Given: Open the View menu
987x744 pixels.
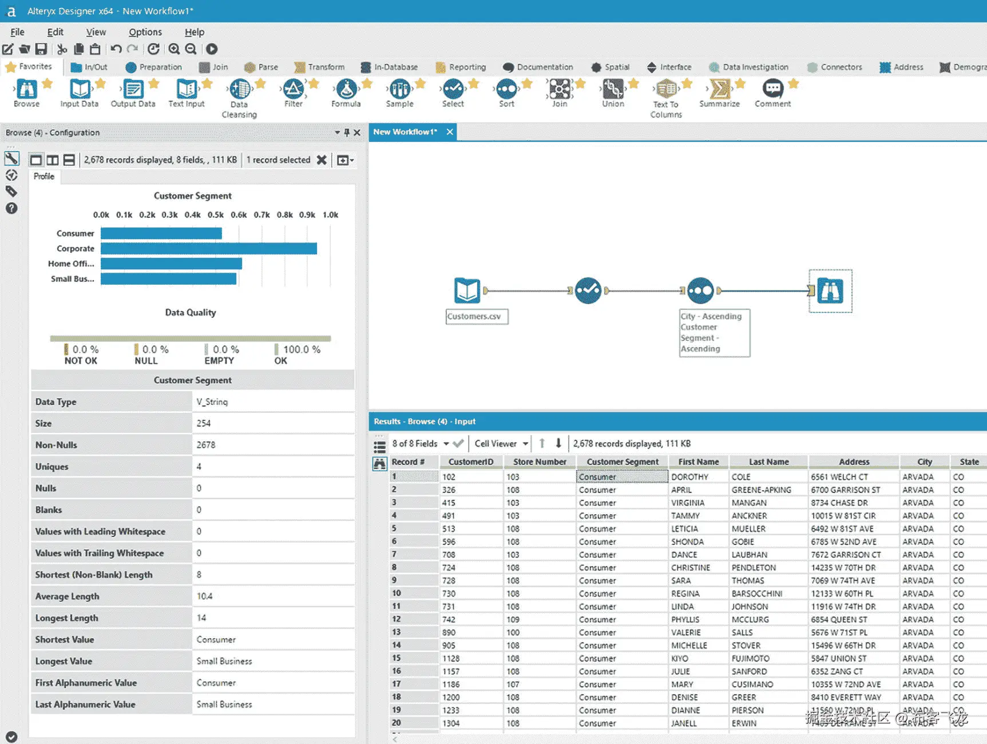Looking at the screenshot, I should (96, 32).
